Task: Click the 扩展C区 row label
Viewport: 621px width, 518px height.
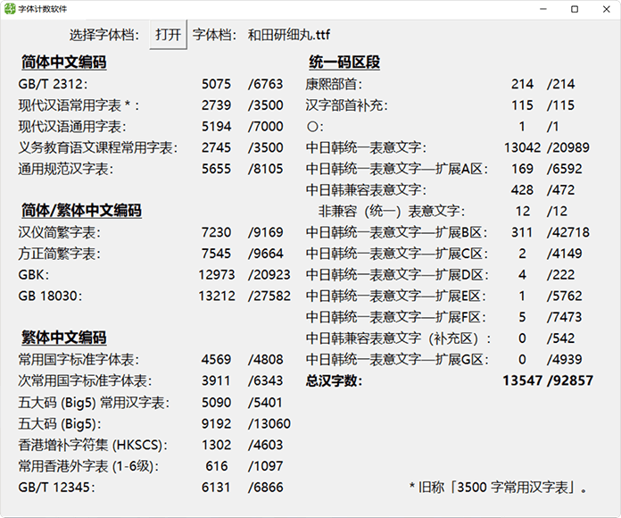Action: point(396,254)
